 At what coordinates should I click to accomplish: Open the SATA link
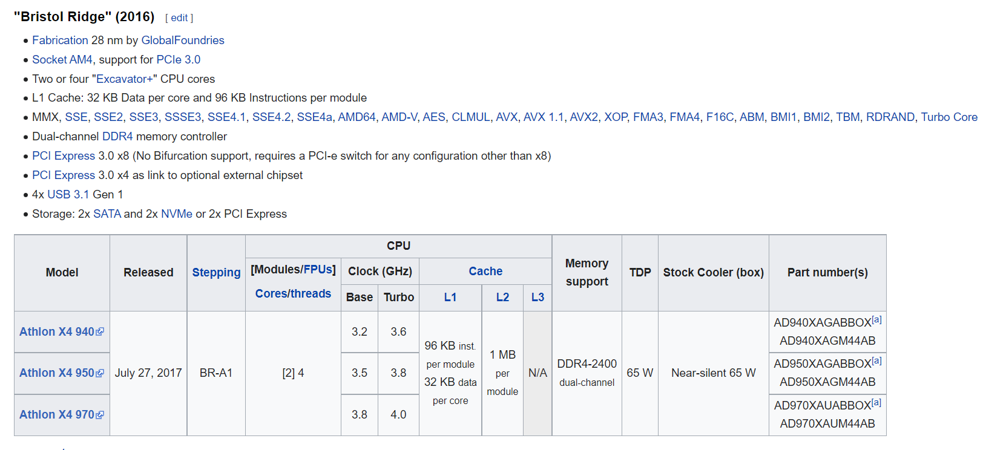(107, 214)
